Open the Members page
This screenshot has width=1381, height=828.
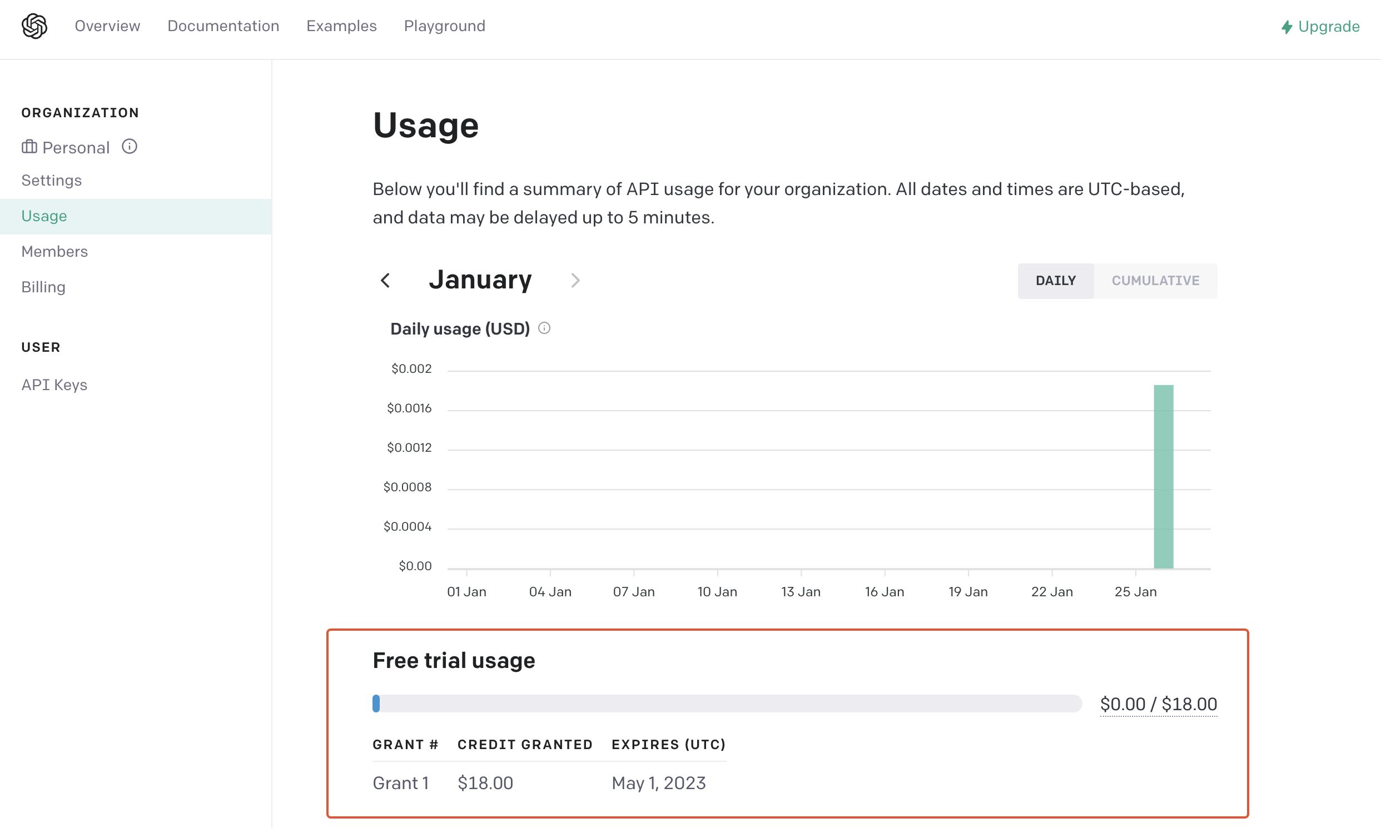tap(54, 251)
